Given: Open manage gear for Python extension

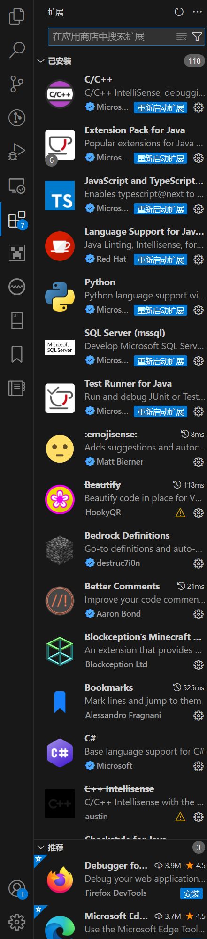Looking at the screenshot, I should point(199,310).
